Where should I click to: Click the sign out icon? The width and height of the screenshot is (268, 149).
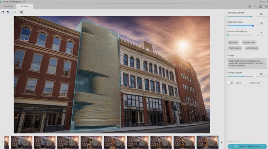point(266,7)
